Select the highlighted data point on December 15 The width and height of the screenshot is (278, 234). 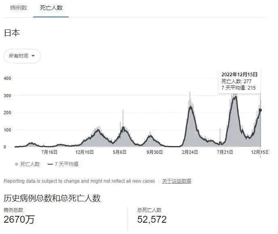click(260, 110)
